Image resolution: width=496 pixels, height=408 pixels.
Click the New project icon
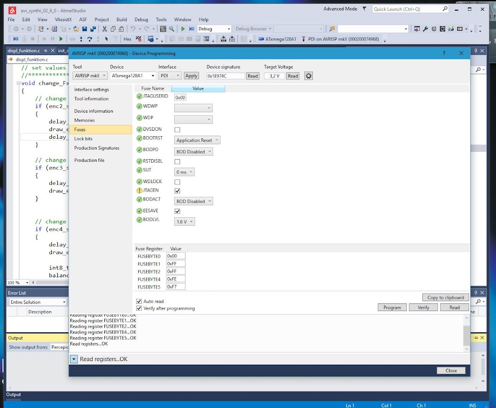coord(41,29)
